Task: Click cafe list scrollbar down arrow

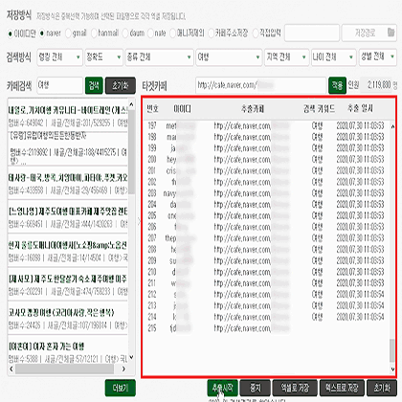Action: [131, 357]
